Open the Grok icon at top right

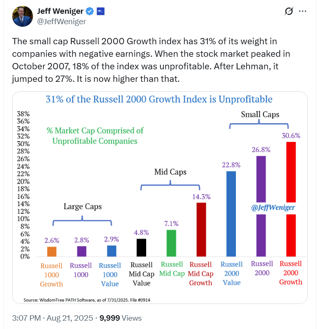point(288,12)
